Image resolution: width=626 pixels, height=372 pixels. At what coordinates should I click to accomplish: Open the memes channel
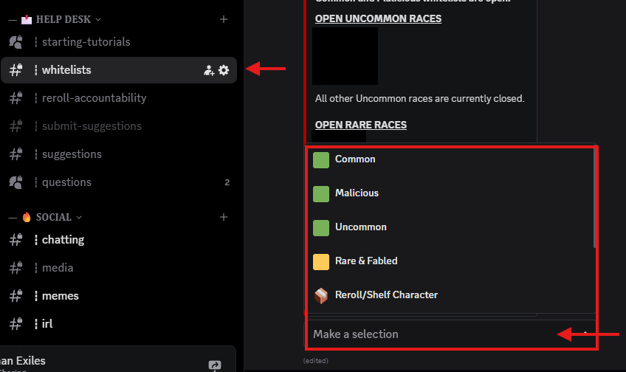click(x=119, y=296)
